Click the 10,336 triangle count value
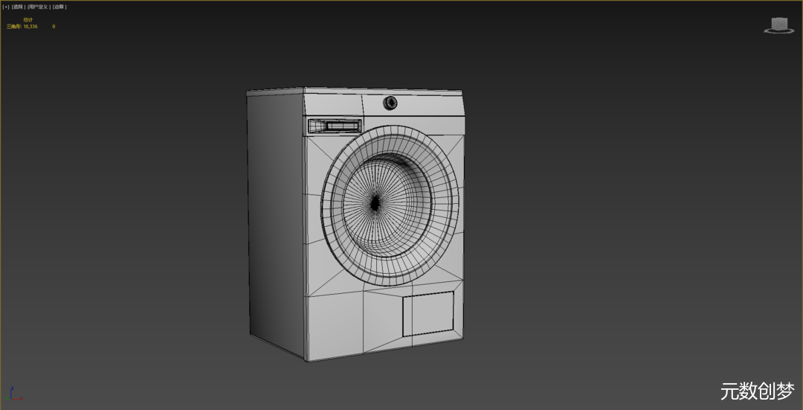The height and width of the screenshot is (410, 803). click(30, 26)
